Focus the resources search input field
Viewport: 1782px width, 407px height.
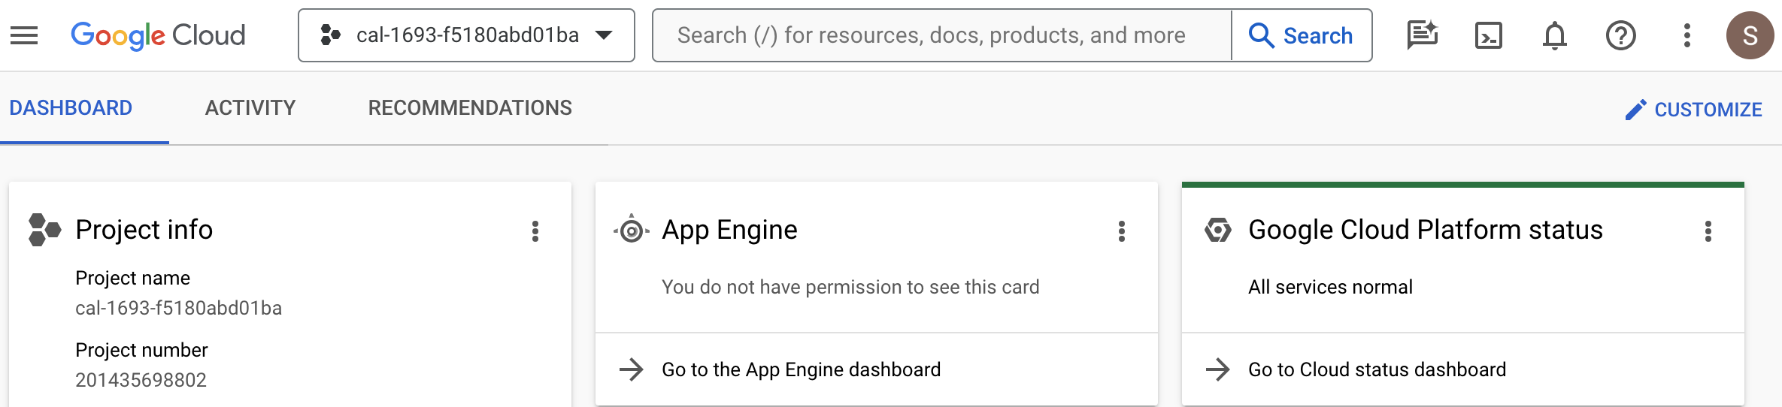tap(940, 35)
